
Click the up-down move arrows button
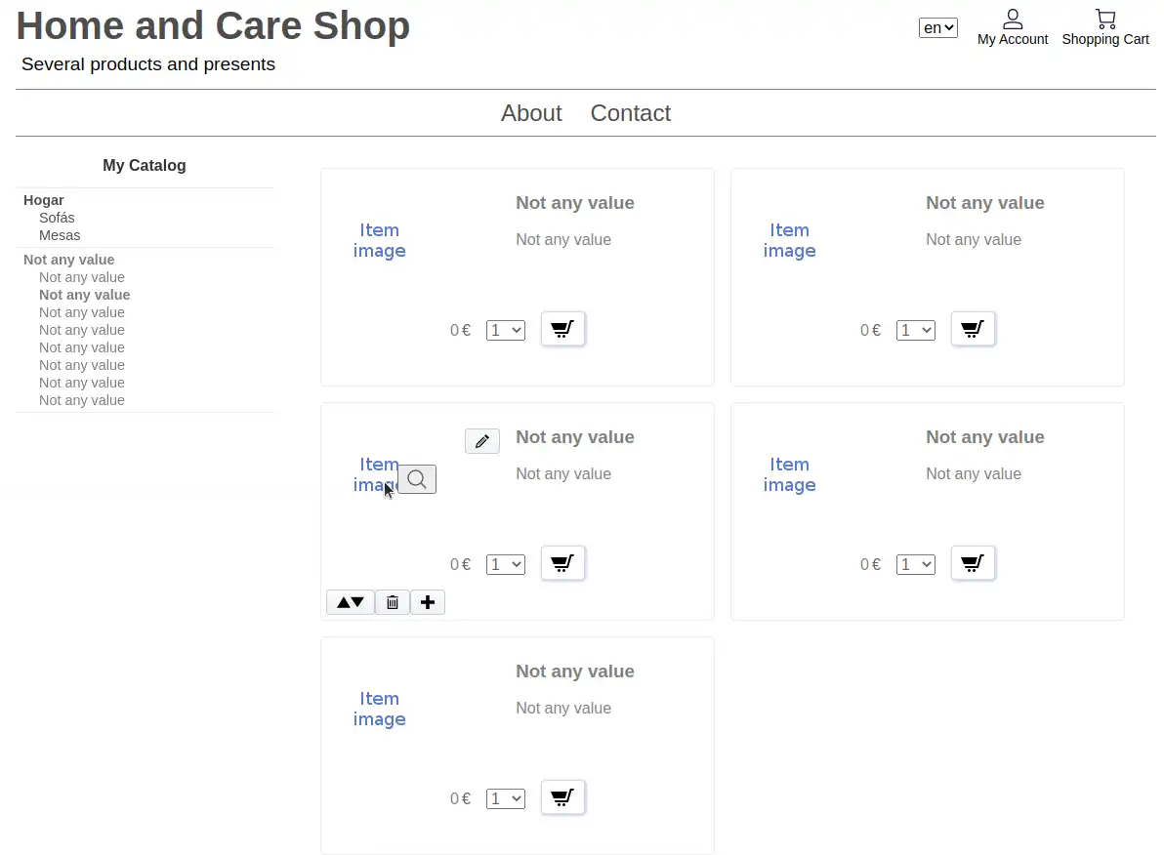(351, 602)
